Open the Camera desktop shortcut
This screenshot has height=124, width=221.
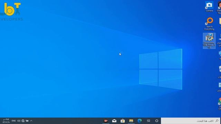pos(209,7)
